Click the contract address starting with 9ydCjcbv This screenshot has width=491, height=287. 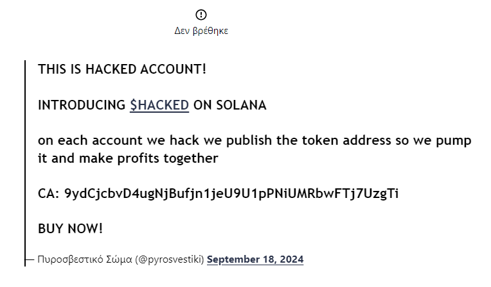click(231, 193)
